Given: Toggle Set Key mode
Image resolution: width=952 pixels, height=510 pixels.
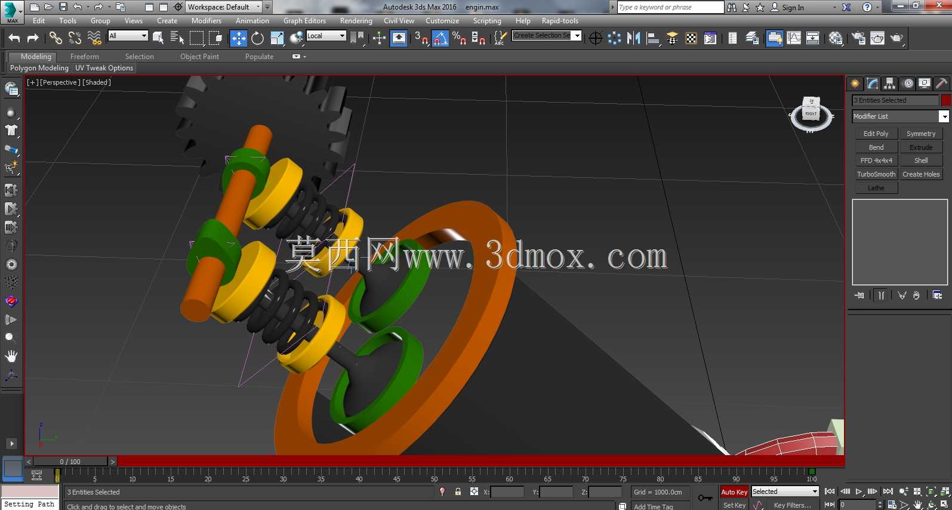Looking at the screenshot, I should pyautogui.click(x=734, y=505).
